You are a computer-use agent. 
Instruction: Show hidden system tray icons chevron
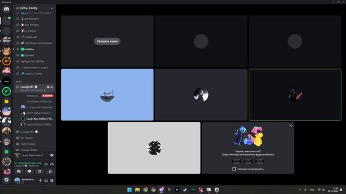(x=300, y=190)
